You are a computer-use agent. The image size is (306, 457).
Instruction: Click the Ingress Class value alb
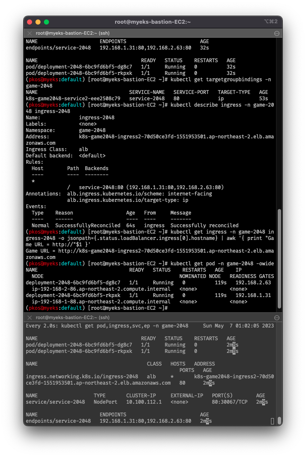[x=84, y=149]
